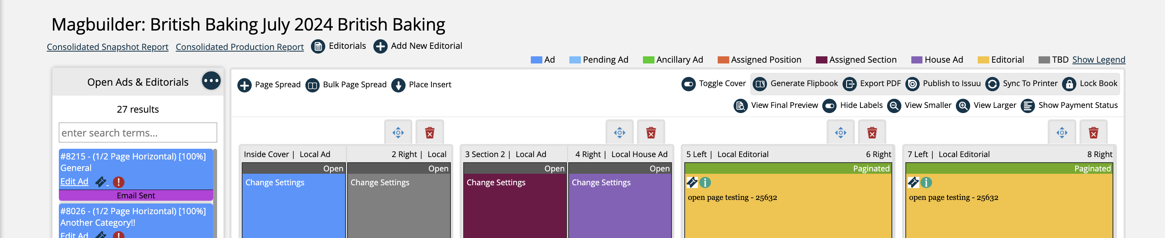Screen dimensions: 1165x238
Task: Click the gray TBD legend swatch
Action: [1044, 60]
